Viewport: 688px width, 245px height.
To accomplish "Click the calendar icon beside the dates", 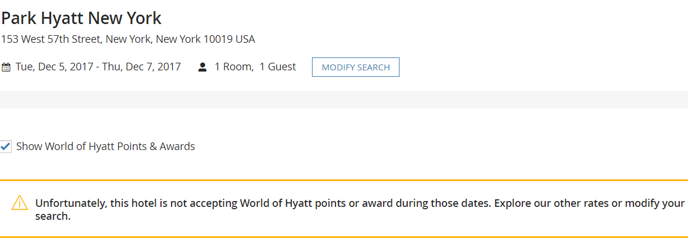I will [6, 67].
